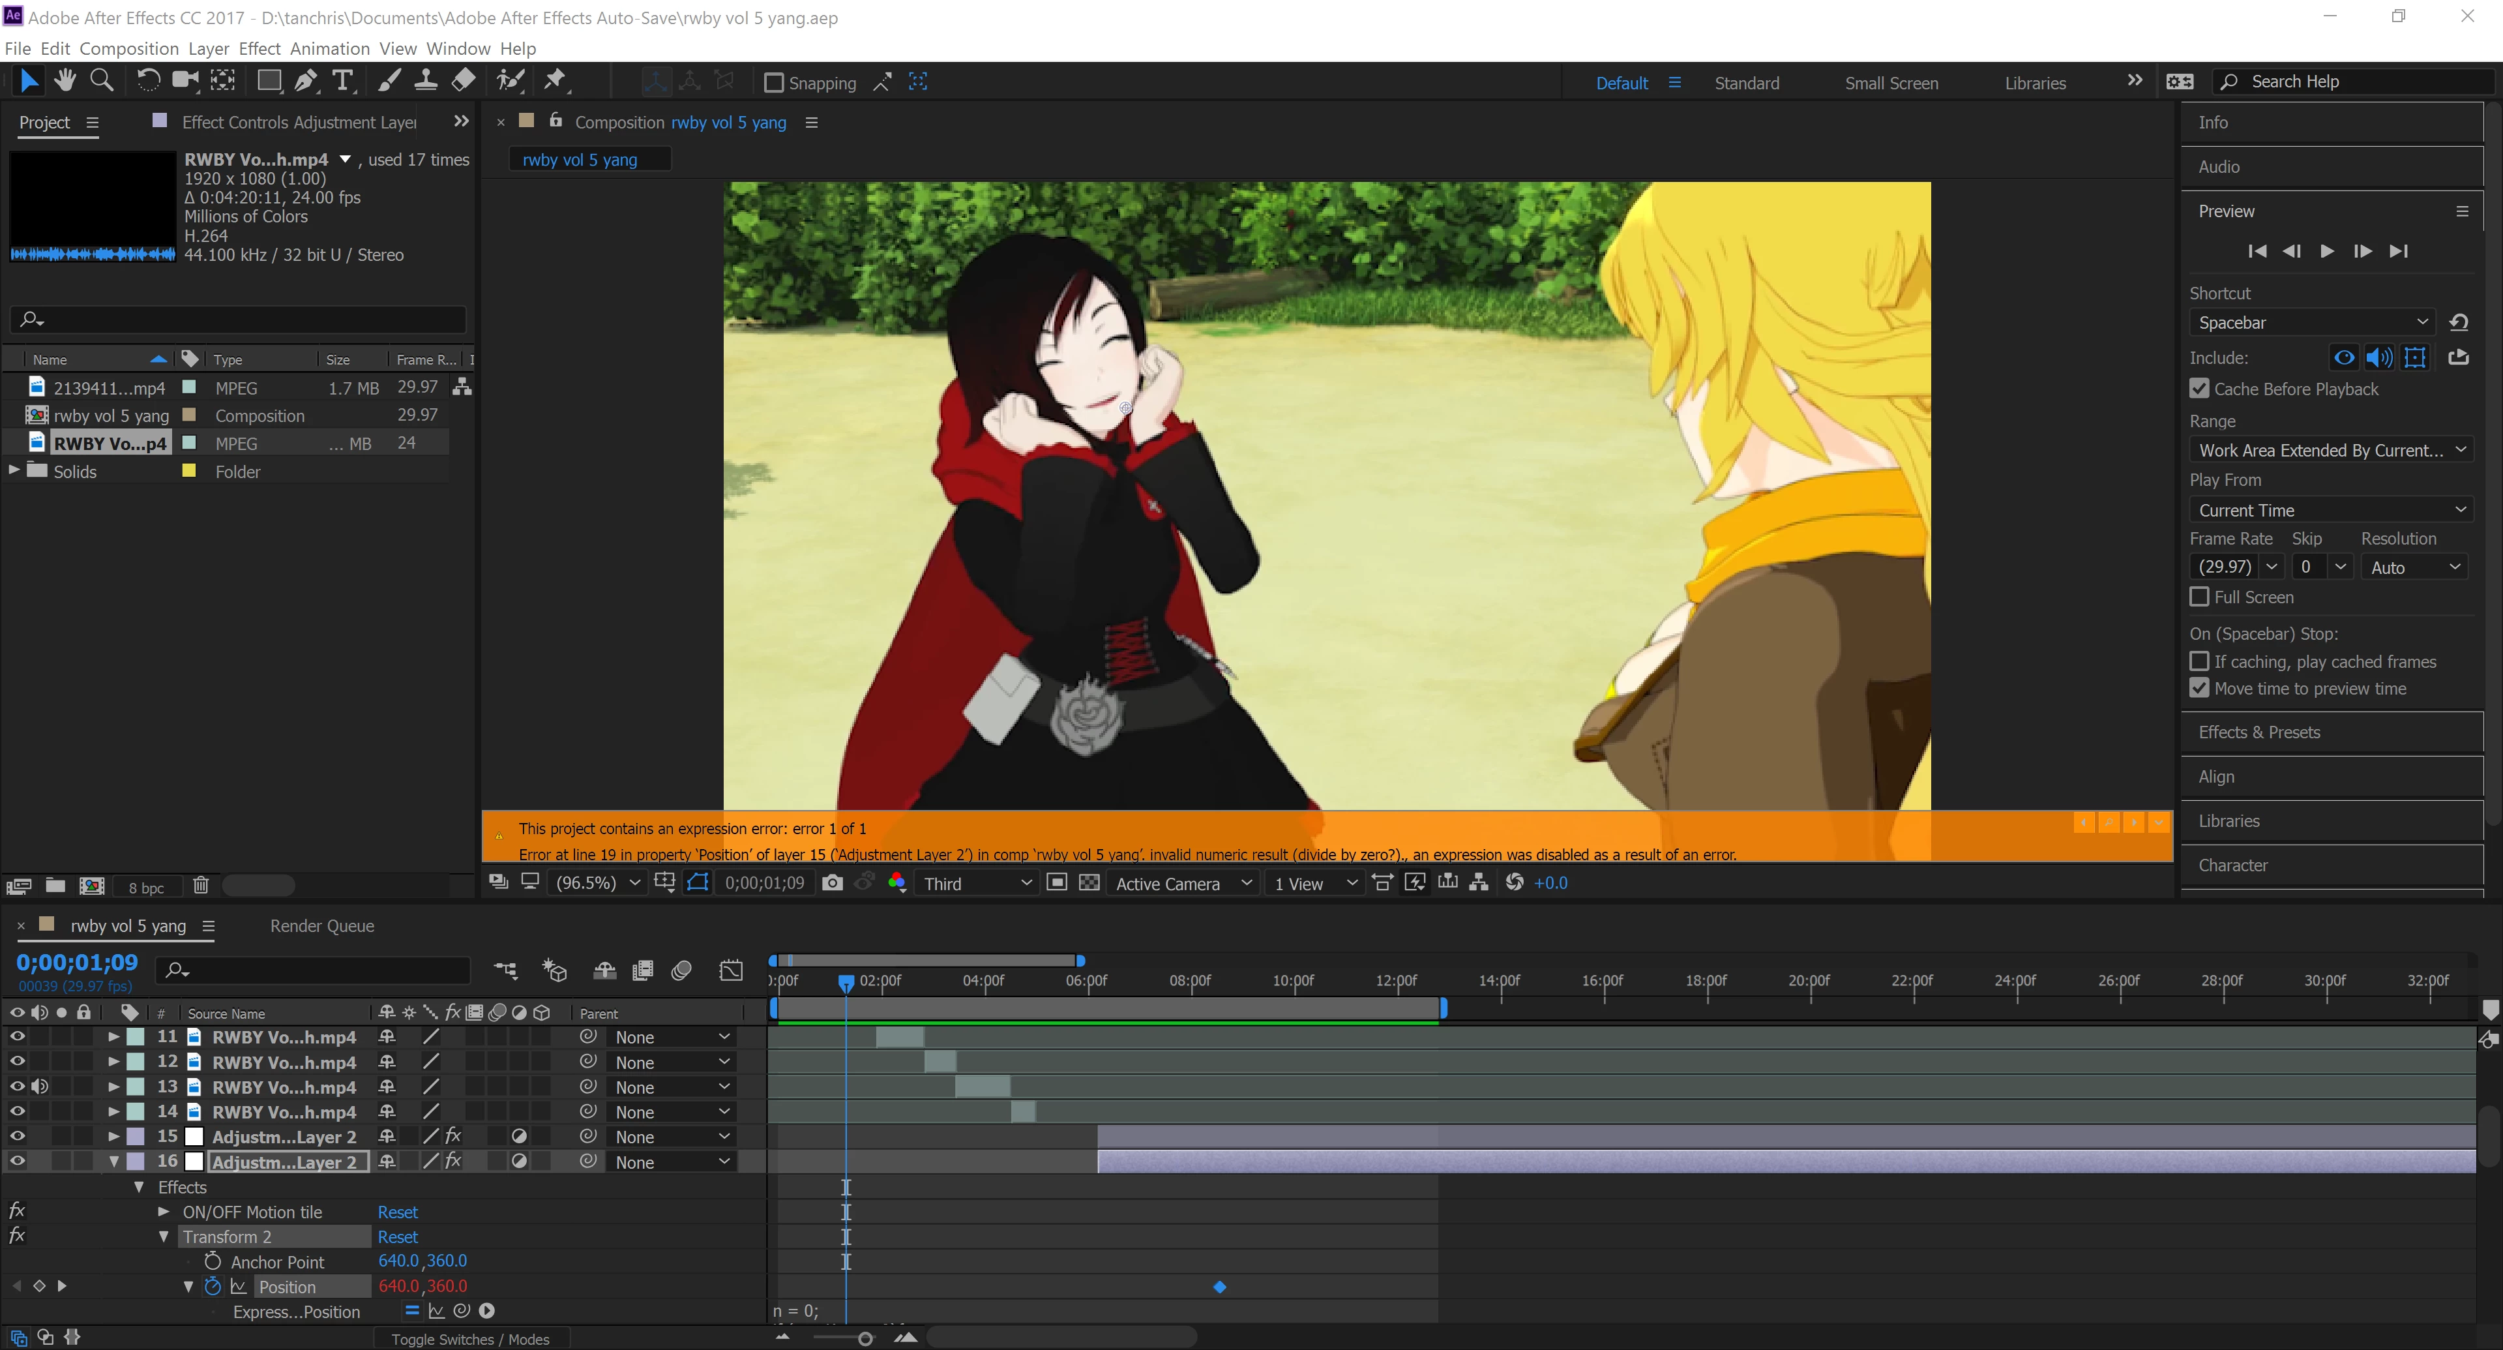Uncheck Cache Before Playback
This screenshot has width=2503, height=1350.
[x=2200, y=389]
